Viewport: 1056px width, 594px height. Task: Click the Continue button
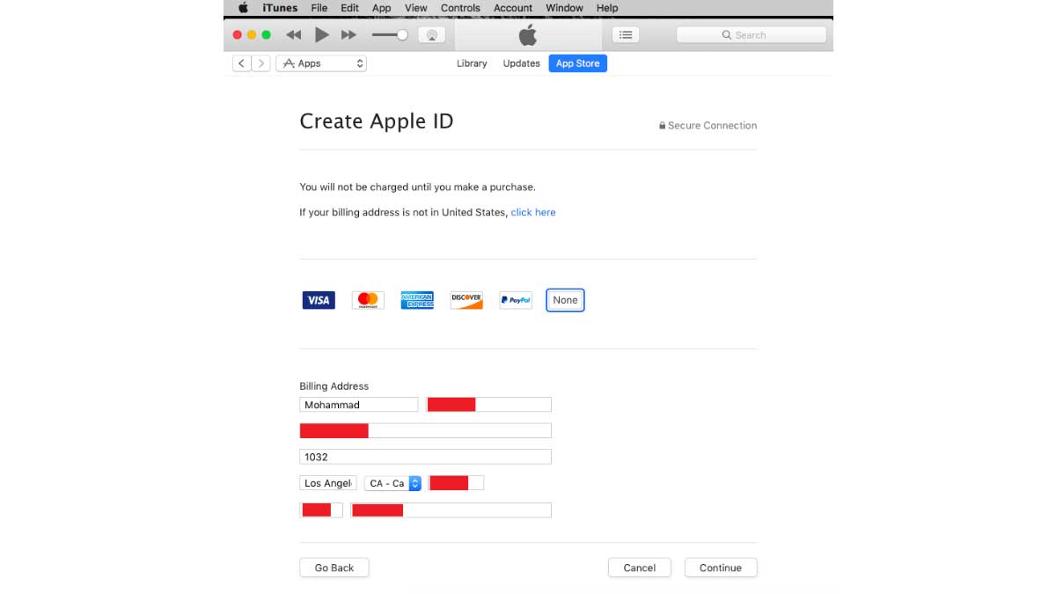pos(721,568)
